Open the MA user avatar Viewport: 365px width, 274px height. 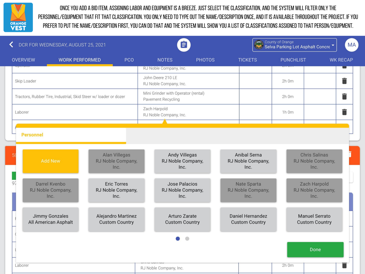pyautogui.click(x=351, y=45)
